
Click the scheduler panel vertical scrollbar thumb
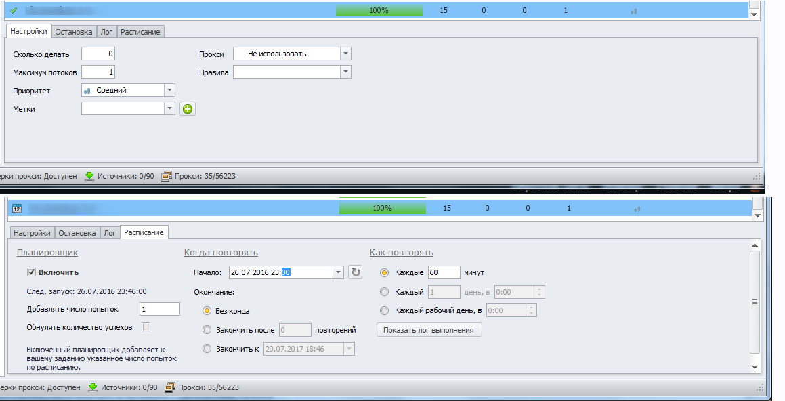point(755,302)
